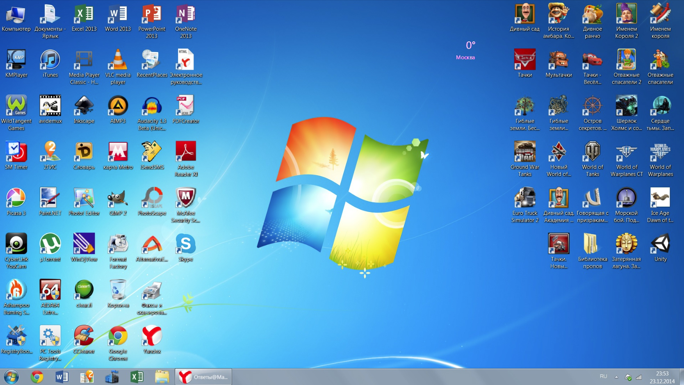
Task: Select the Word 2013 desktop shortcut
Action: tap(118, 19)
